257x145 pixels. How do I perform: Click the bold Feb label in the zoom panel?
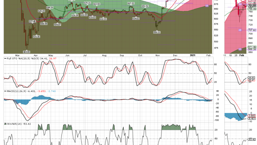[x=242, y=55]
